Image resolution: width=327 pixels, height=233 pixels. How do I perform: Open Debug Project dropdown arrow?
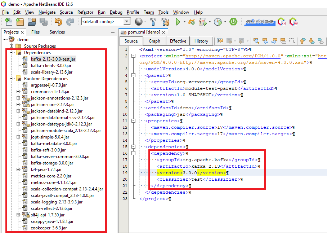[210, 22]
